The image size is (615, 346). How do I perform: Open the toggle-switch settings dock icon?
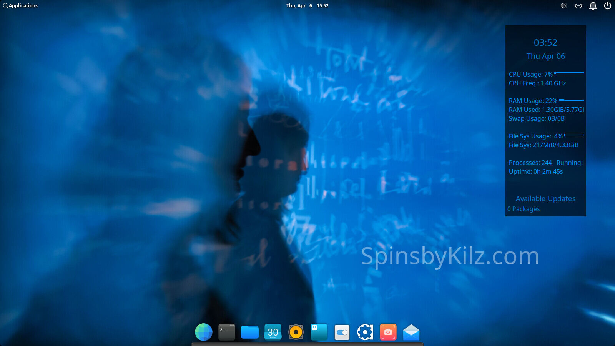(x=342, y=333)
